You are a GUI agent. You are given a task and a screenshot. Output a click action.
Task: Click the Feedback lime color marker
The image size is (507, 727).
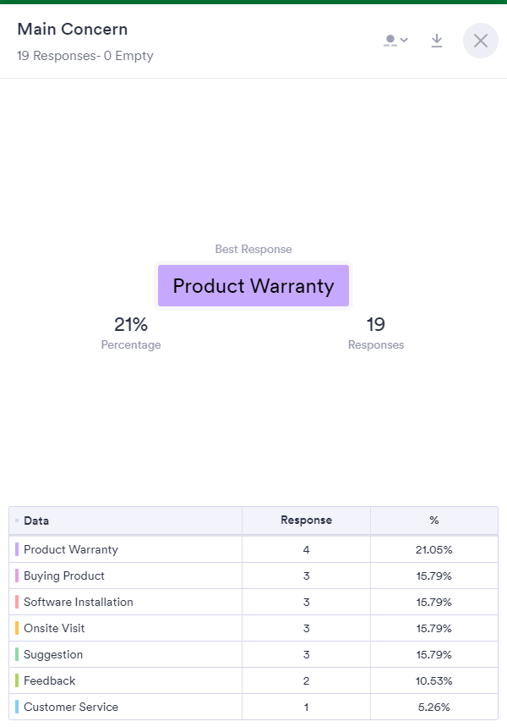click(17, 680)
